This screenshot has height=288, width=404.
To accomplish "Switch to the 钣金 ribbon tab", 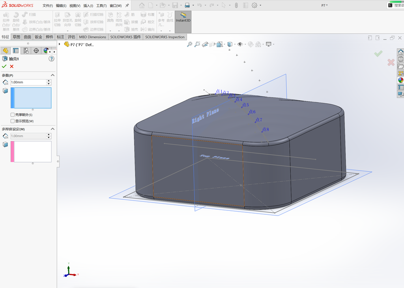I will point(38,37).
